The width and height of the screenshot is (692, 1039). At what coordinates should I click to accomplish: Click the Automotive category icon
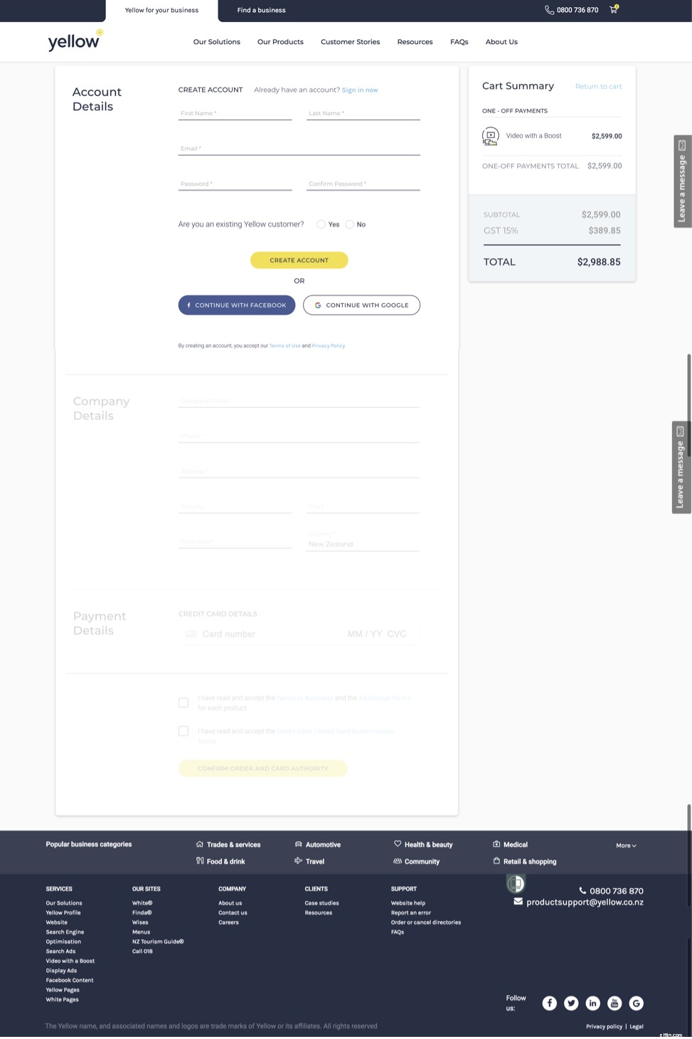click(x=299, y=844)
